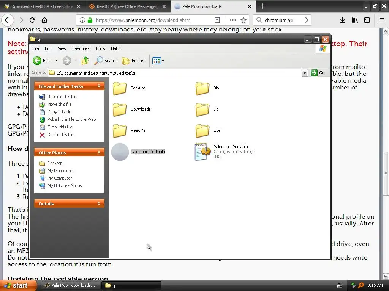The image size is (389, 291).
Task: Click the browser page vertical scrollbar thumb
Action: [386, 173]
